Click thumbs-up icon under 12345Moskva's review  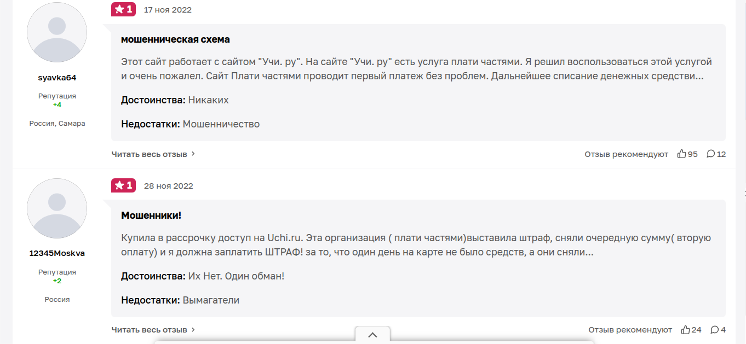tap(685, 329)
